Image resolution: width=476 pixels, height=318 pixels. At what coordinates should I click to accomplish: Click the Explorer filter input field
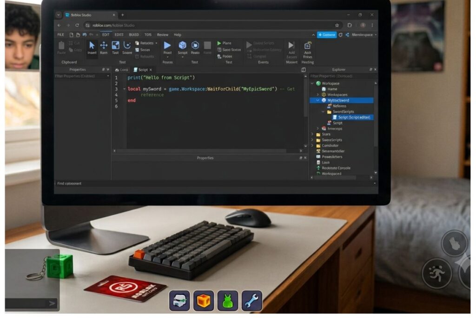(x=341, y=76)
